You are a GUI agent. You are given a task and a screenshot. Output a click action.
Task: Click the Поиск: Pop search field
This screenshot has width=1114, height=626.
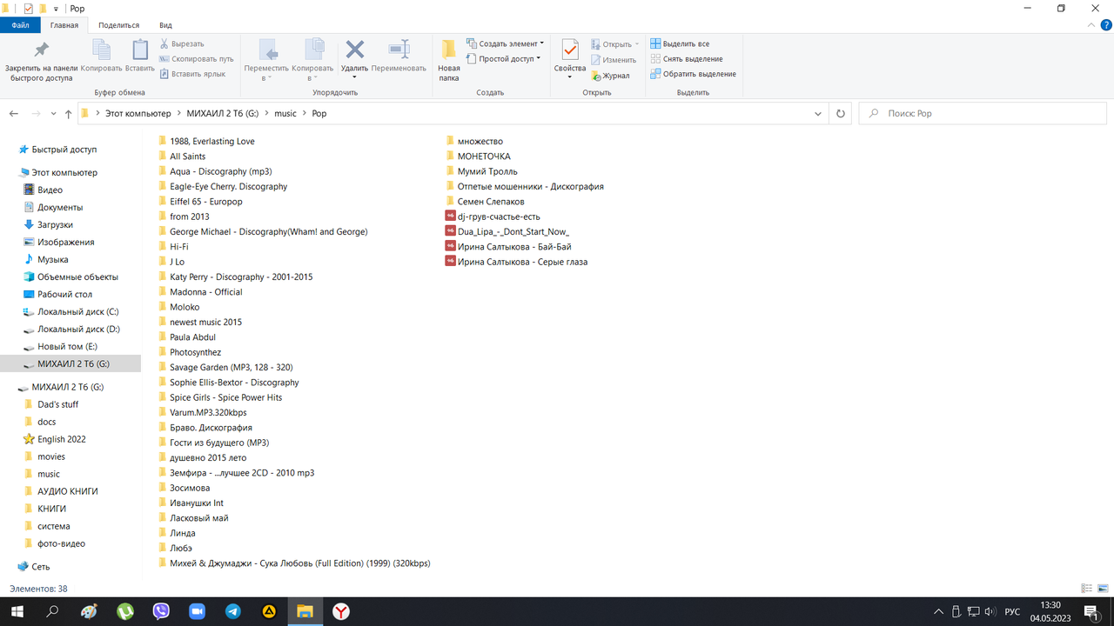[982, 114]
